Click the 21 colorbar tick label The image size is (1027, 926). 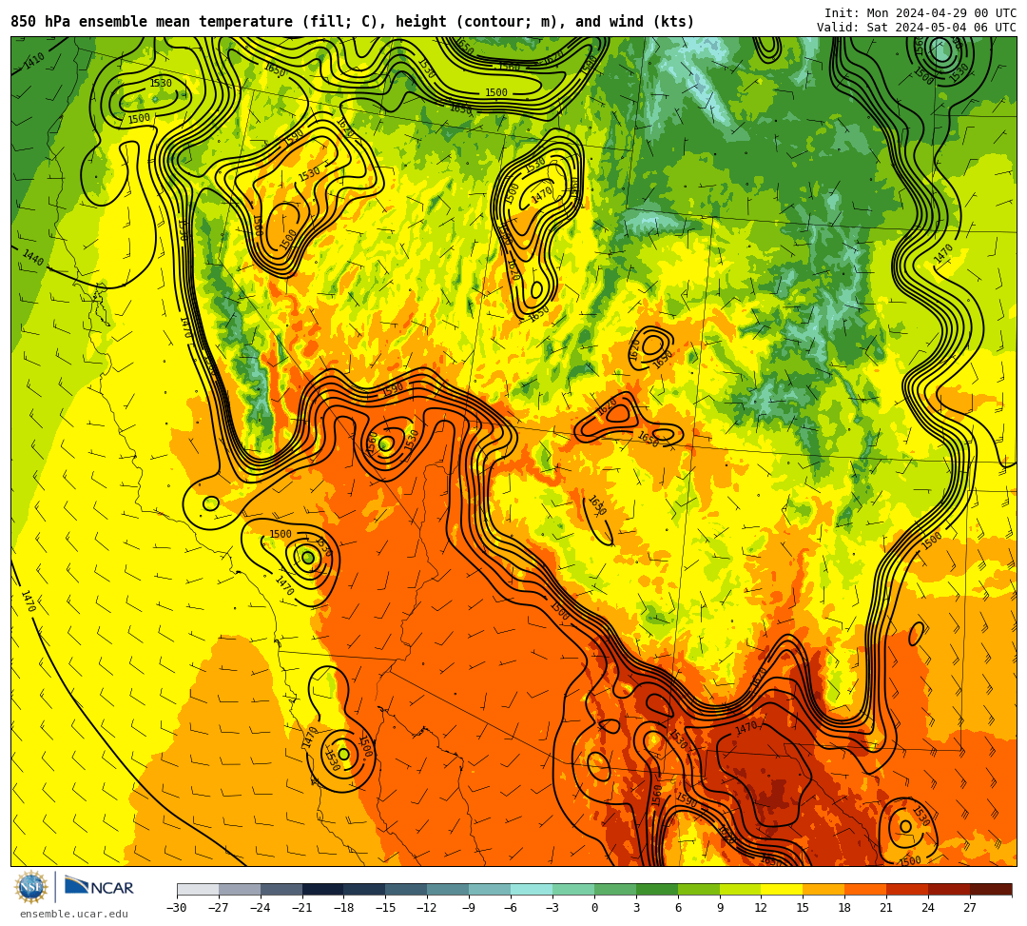click(x=887, y=908)
